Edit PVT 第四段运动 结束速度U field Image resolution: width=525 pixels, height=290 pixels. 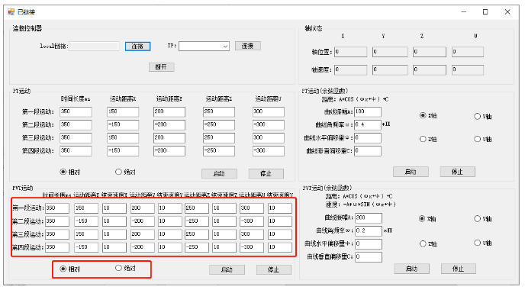click(x=279, y=247)
